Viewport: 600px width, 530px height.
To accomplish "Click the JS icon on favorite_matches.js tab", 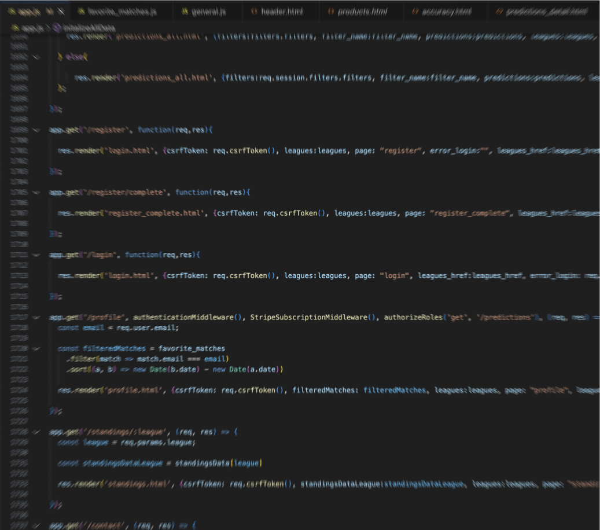I will point(81,11).
